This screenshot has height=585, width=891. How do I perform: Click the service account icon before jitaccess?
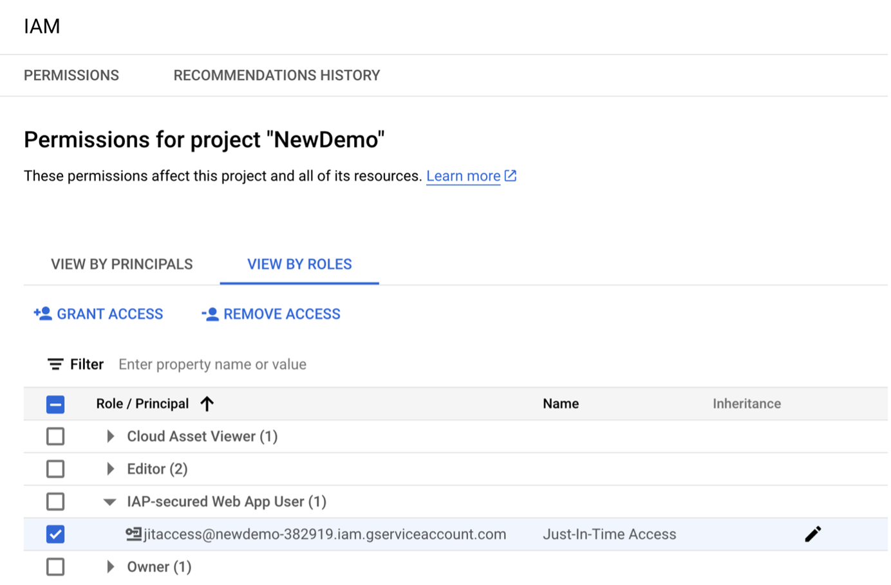coord(133,534)
